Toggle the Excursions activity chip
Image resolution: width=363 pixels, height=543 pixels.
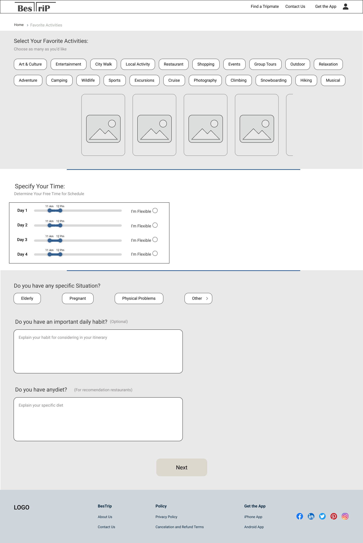coord(144,80)
